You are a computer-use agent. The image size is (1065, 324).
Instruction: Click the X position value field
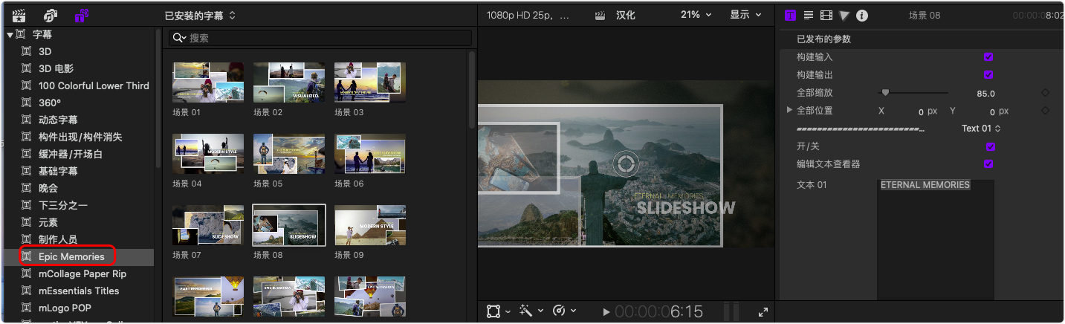(922, 111)
